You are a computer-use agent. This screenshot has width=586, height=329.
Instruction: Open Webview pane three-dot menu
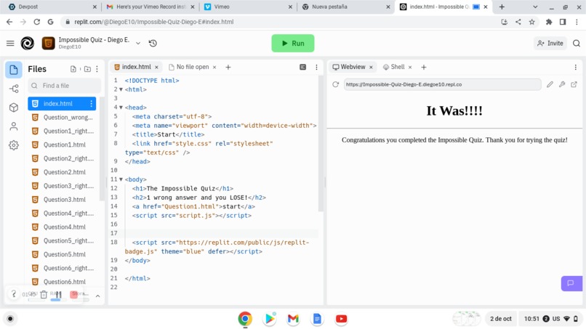[x=576, y=68]
